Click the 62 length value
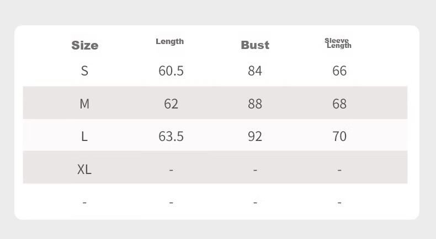436x239 pixels. coord(171,104)
